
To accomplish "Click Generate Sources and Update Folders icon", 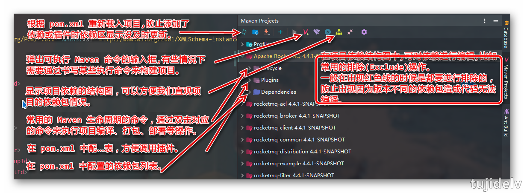I will point(255,32).
